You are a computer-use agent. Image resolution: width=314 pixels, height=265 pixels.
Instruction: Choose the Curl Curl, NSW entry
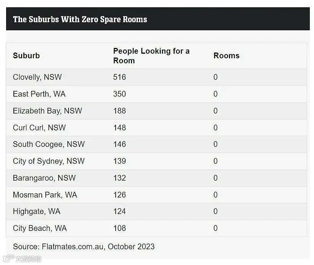39,128
